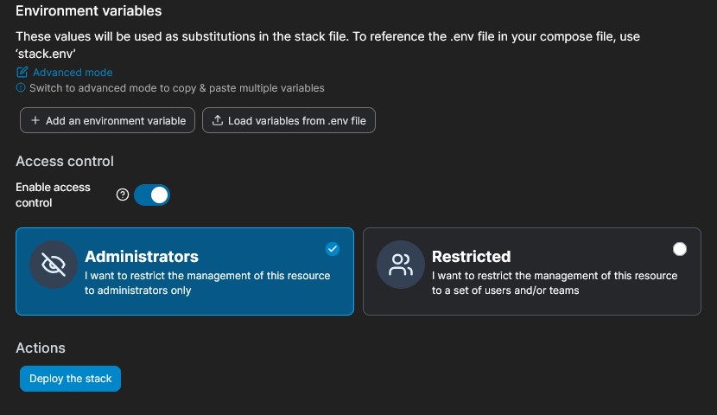Click plus icon in Add variable button
The height and width of the screenshot is (415, 717).
click(x=35, y=120)
